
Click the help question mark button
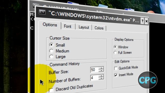[x=142, y=21]
